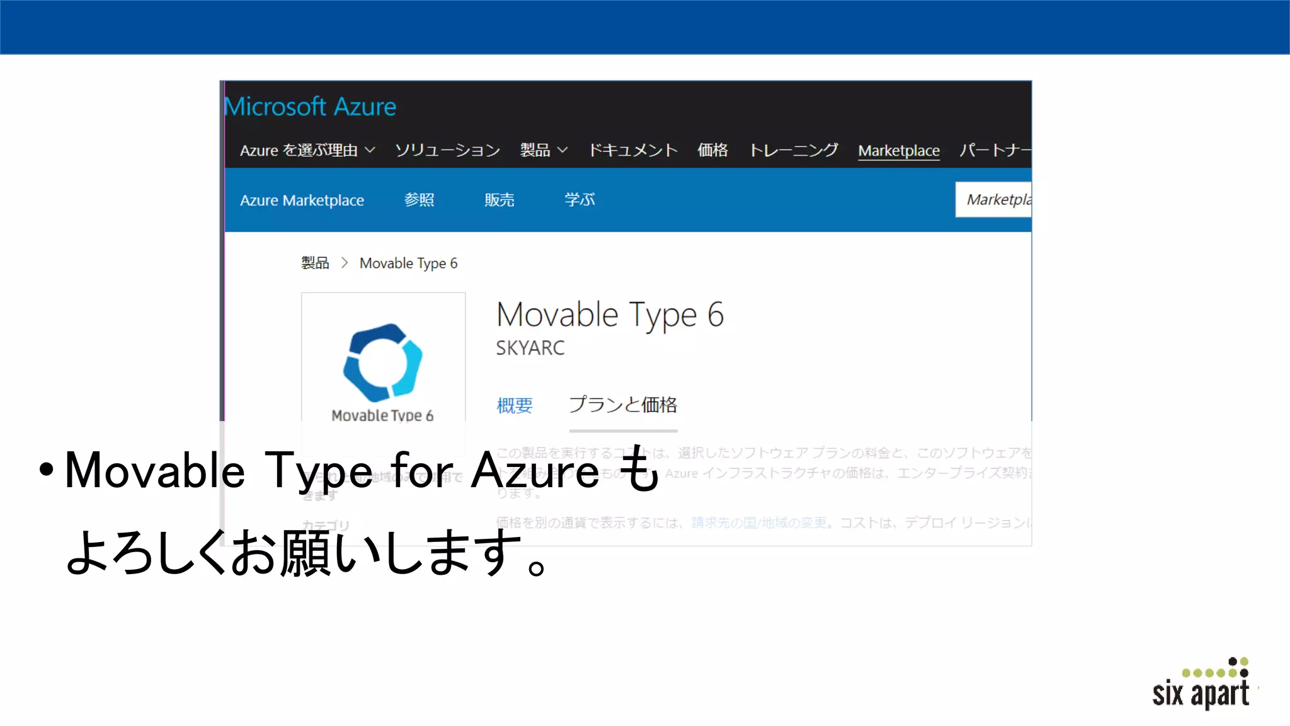Open 販売 in the blue sub-navigation

[499, 200]
